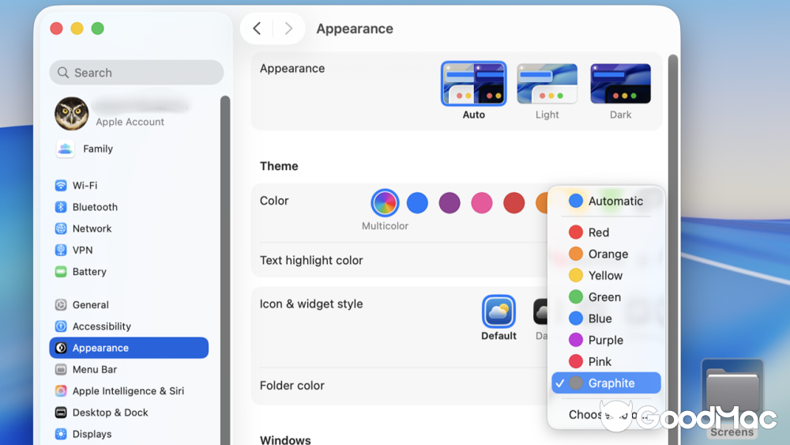Select Appearance in the sidebar
The image size is (790, 445).
[129, 348]
